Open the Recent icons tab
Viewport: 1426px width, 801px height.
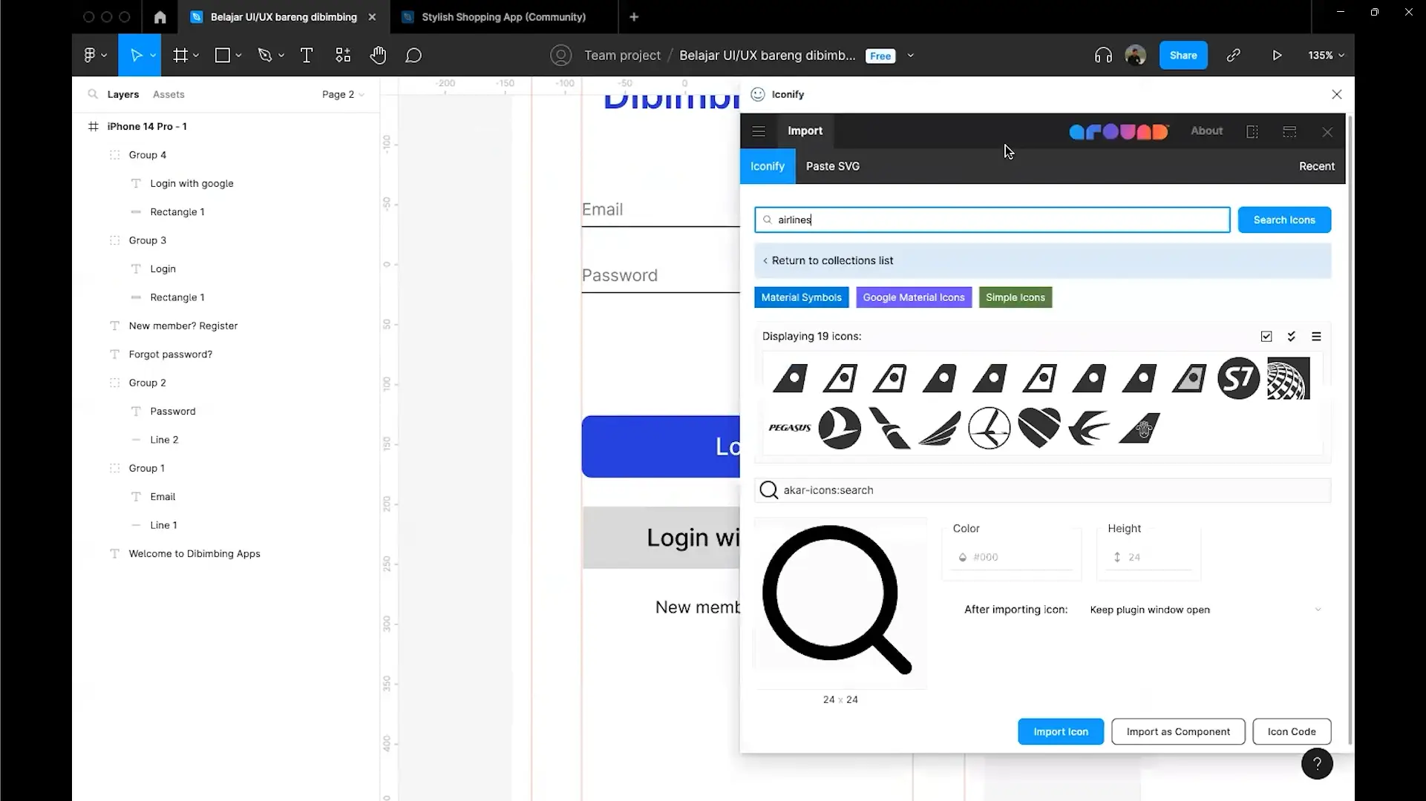[x=1316, y=166]
